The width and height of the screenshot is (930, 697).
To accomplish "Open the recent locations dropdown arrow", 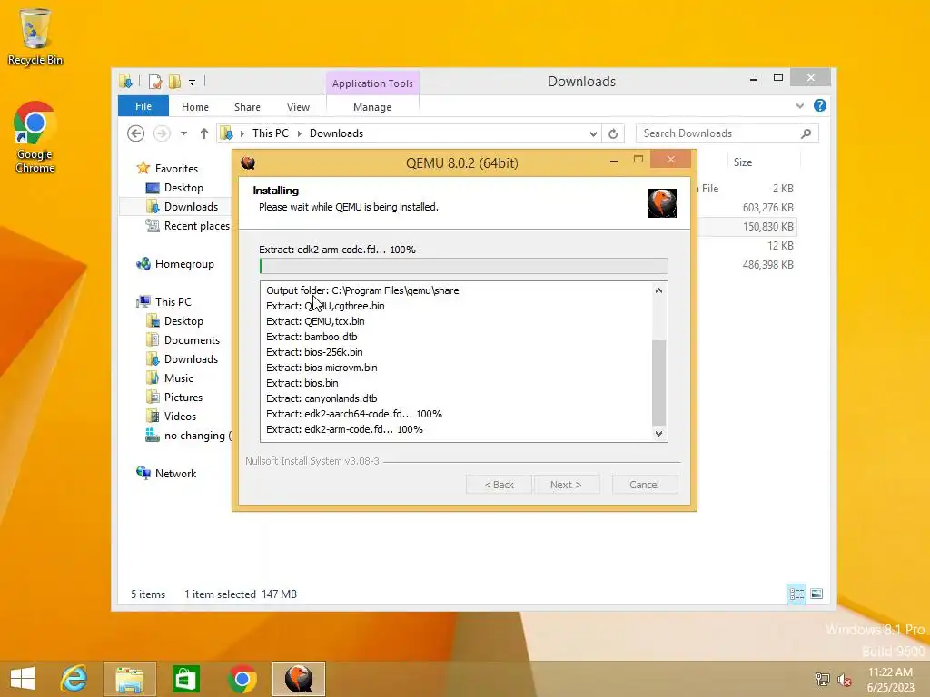I will 183,133.
